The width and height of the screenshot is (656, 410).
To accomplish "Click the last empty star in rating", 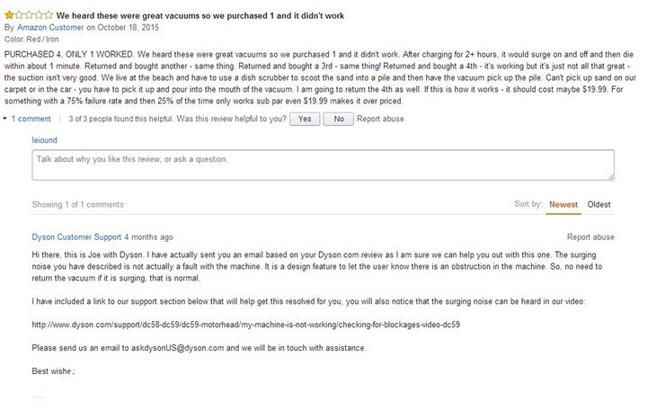I will coord(49,15).
